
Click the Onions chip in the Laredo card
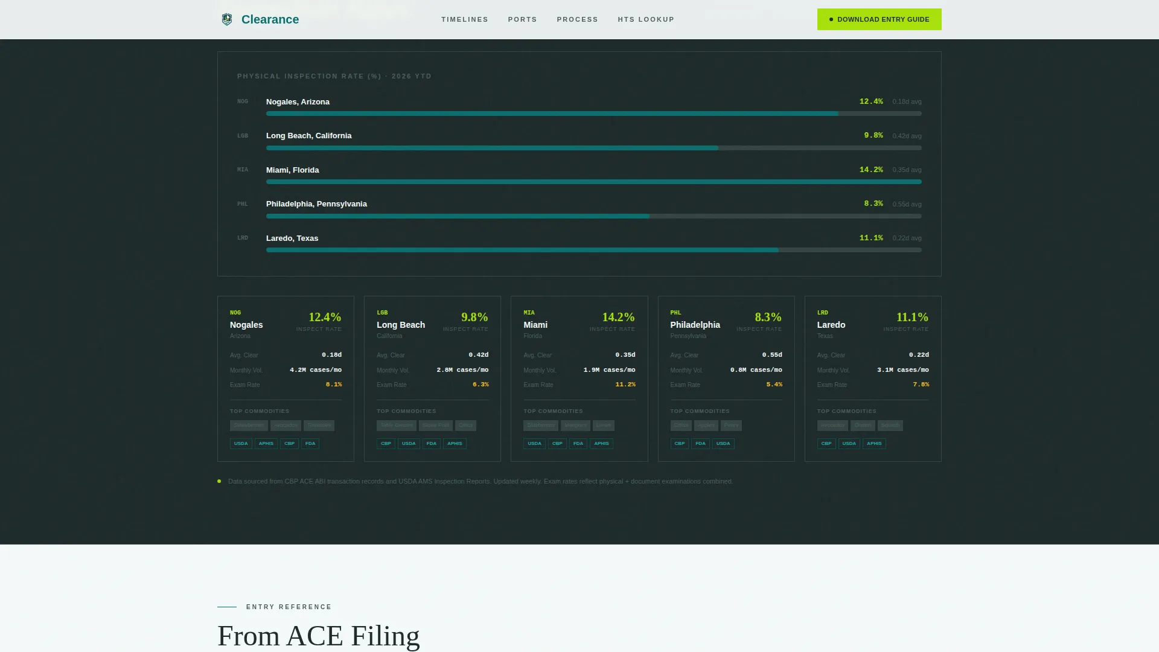click(863, 426)
